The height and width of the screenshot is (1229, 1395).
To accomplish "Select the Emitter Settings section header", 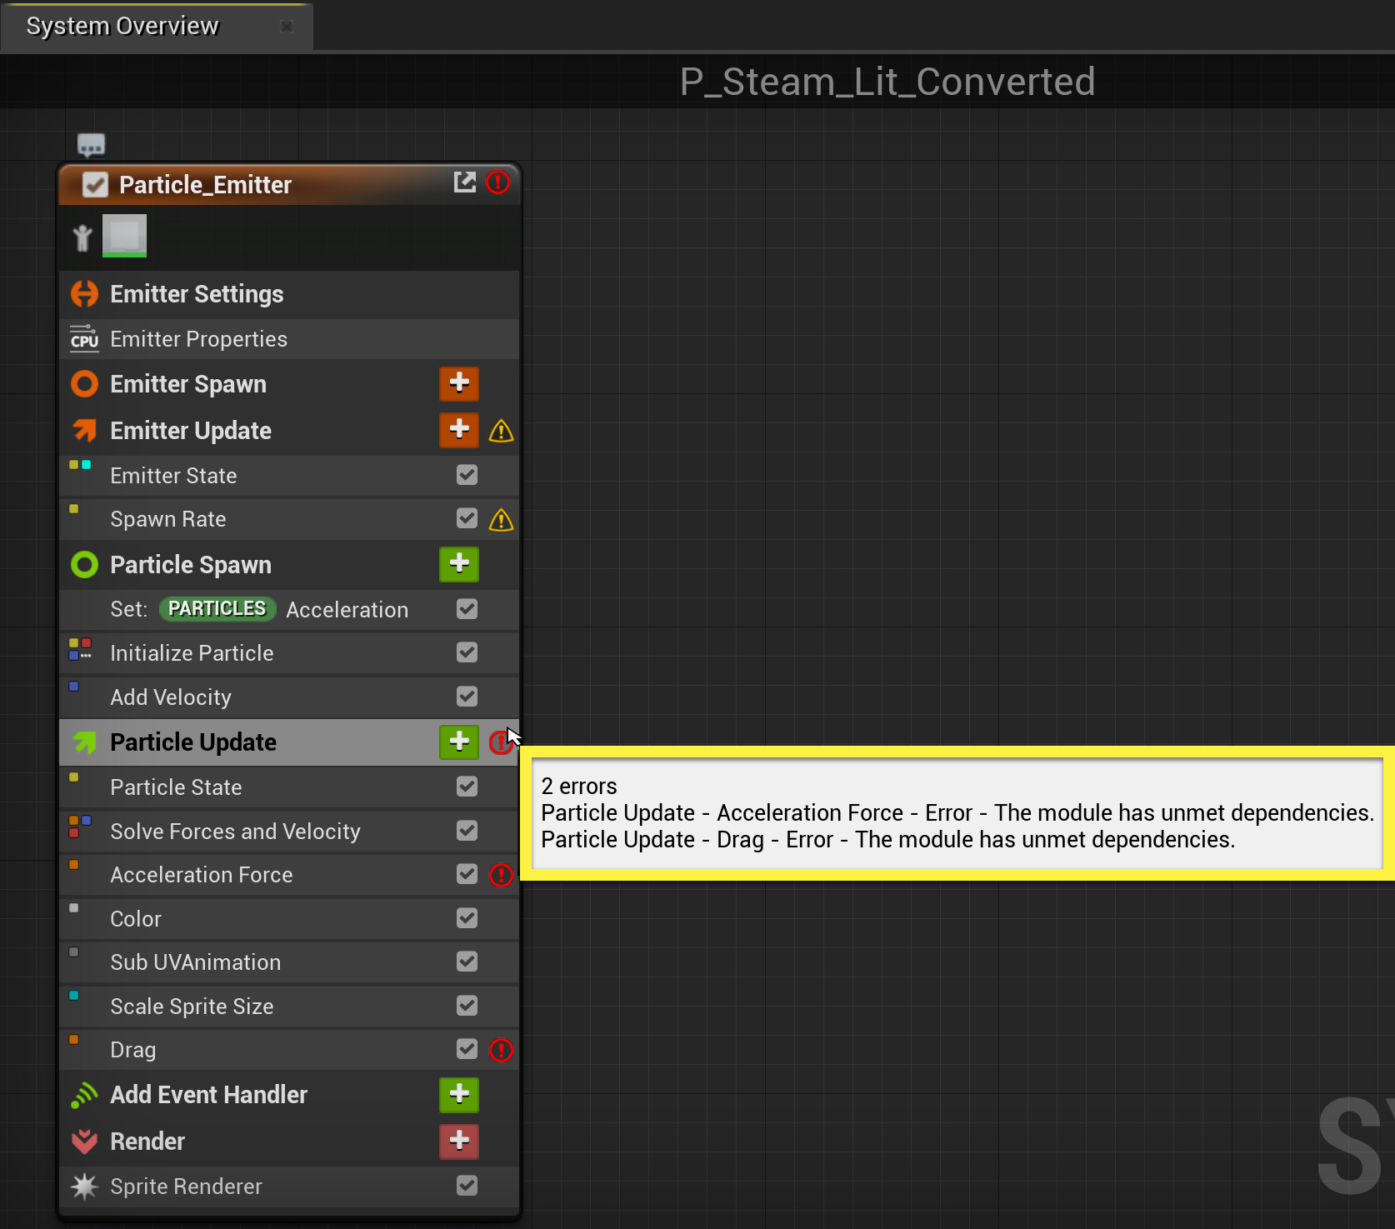I will click(x=197, y=294).
